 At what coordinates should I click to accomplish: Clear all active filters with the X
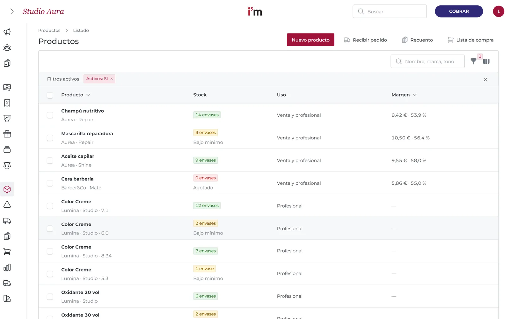(x=485, y=79)
